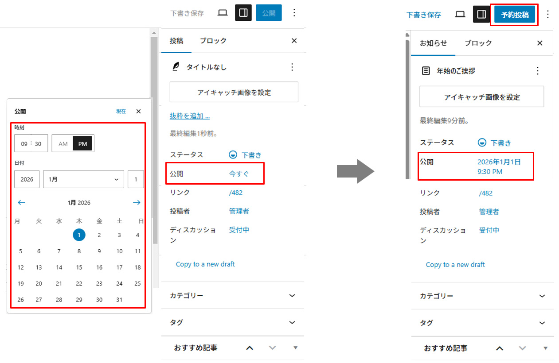Close the 公開 date picker popup
This screenshot has width=559, height=363.
(x=138, y=112)
